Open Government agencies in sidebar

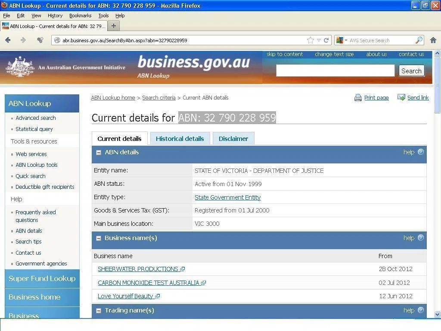[x=41, y=263]
